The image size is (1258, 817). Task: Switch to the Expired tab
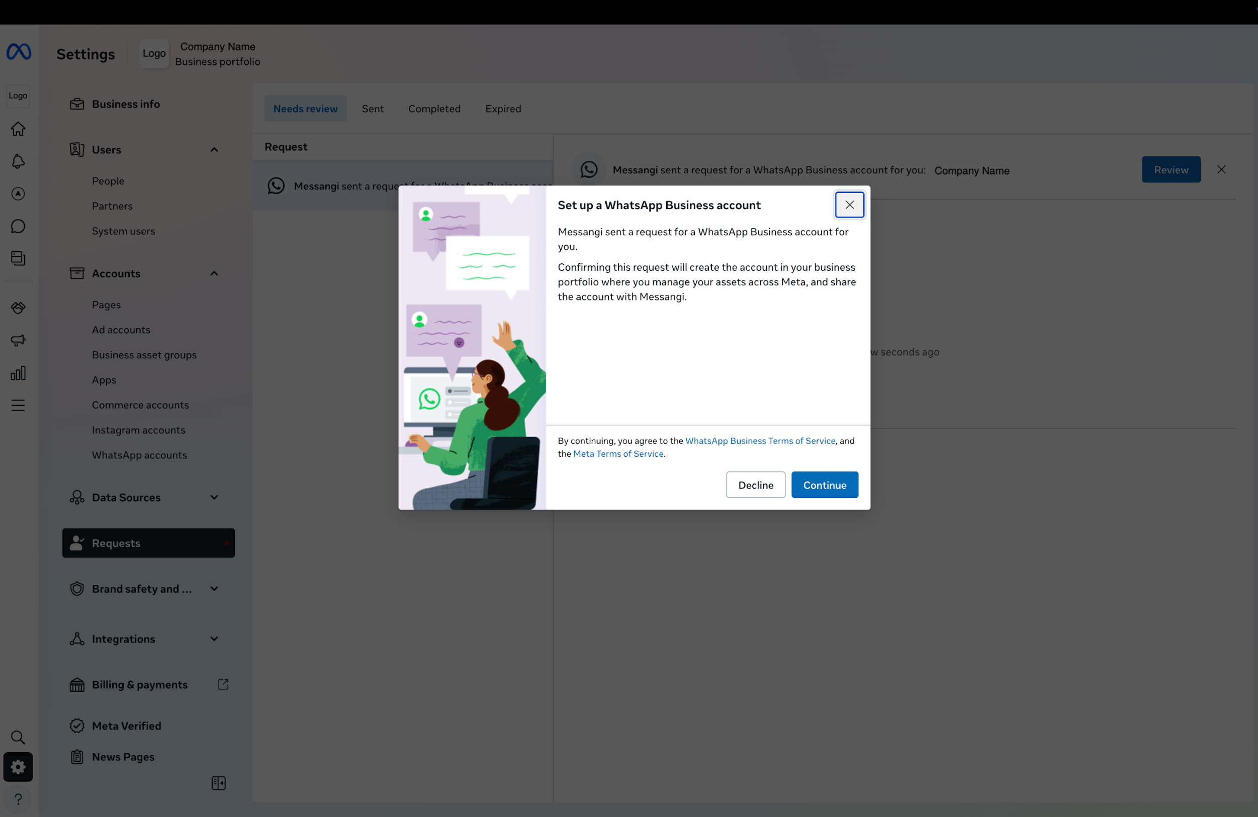pyautogui.click(x=503, y=109)
